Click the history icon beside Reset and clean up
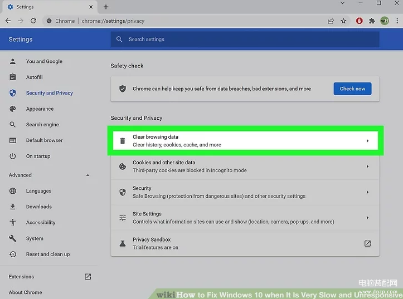Image resolution: width=403 pixels, height=299 pixels. click(13, 254)
